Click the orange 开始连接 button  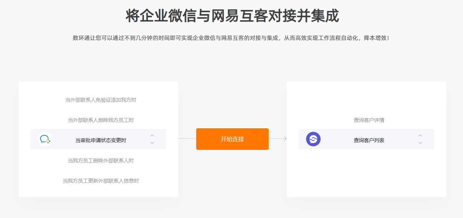232,139
